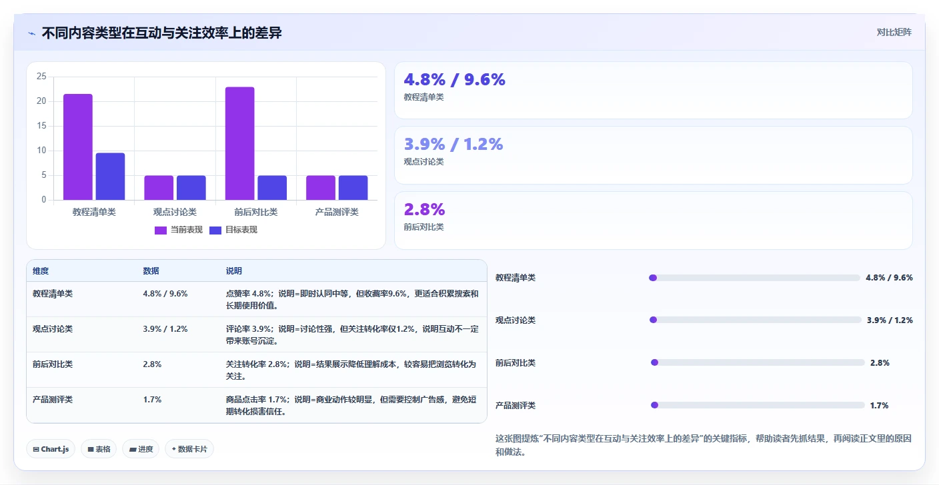
Task: Click the 教程清单类 progress bar
Action: pos(754,278)
